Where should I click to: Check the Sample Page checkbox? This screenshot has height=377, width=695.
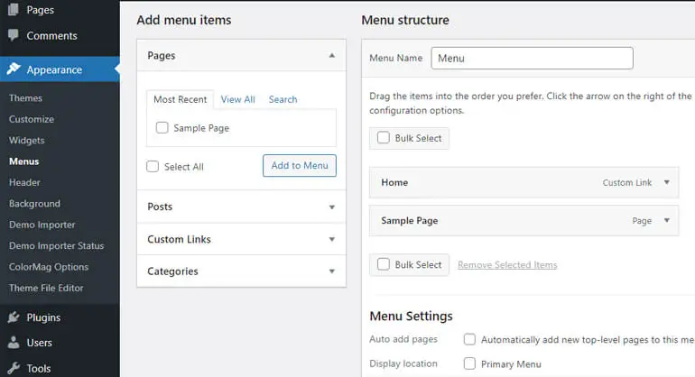(162, 127)
